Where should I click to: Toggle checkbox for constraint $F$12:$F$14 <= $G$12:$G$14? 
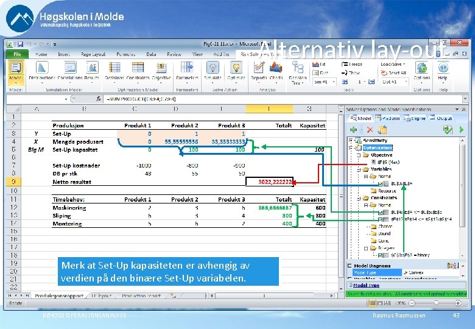(381, 219)
